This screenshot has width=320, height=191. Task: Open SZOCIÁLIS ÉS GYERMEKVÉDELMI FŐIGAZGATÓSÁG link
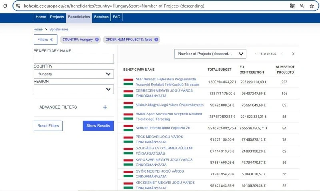coord(164,151)
